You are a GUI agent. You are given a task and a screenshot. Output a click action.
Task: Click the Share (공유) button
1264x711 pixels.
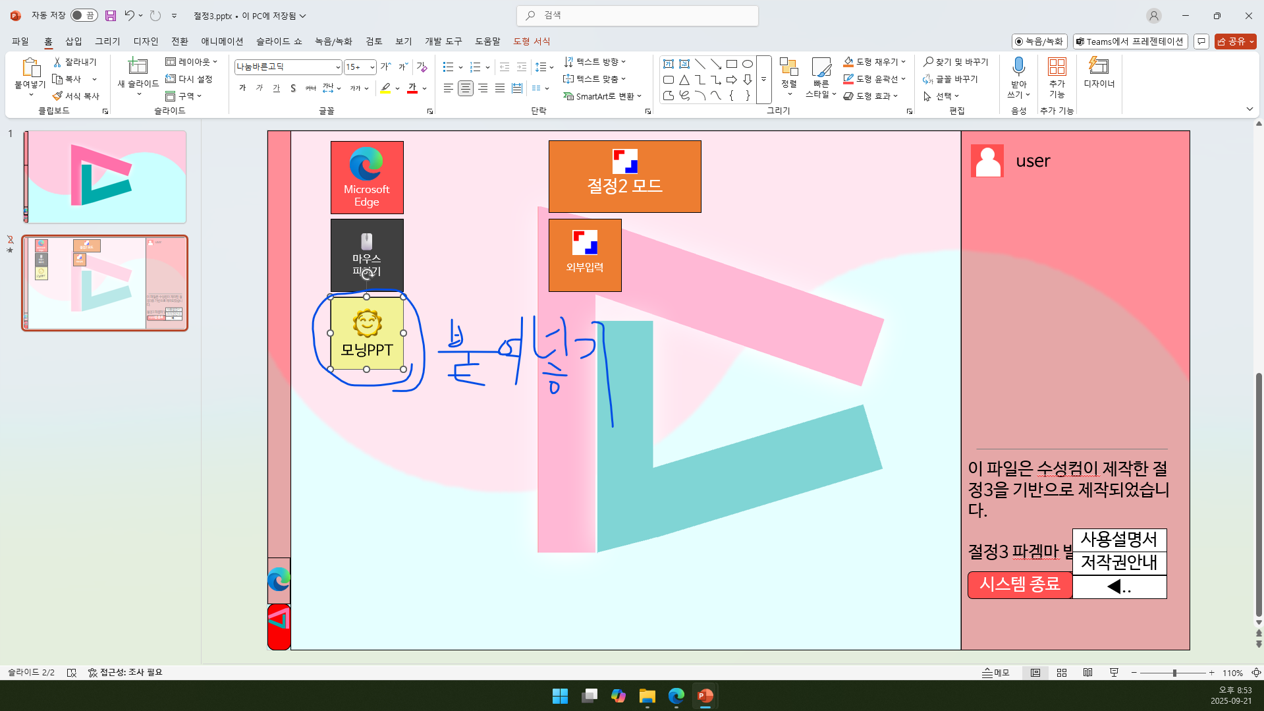[1234, 42]
